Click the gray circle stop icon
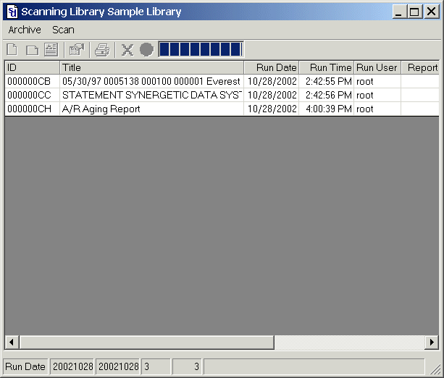This screenshot has width=444, height=378. (146, 49)
